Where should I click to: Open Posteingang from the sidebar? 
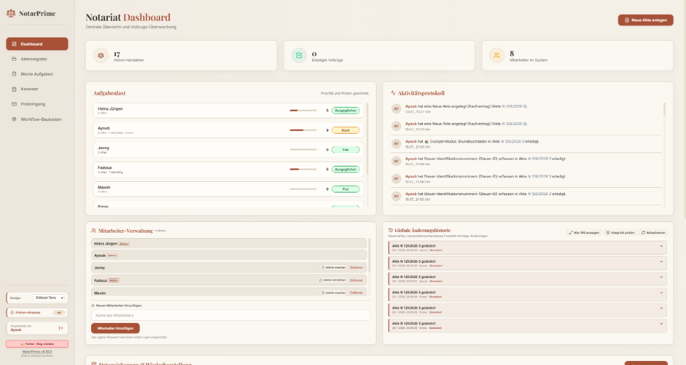38,104
